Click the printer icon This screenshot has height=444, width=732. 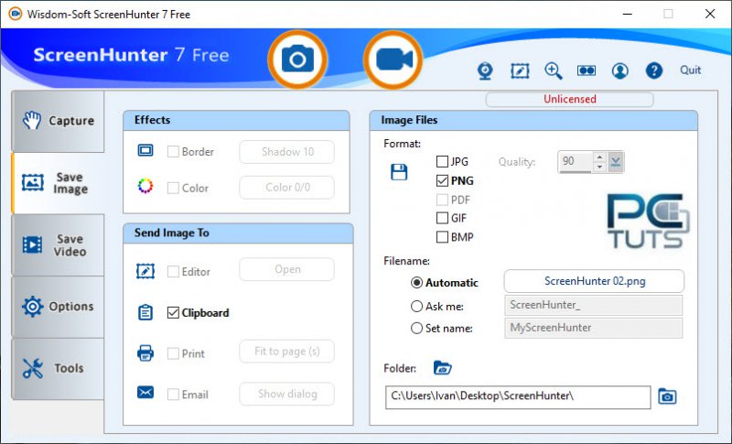tap(145, 353)
